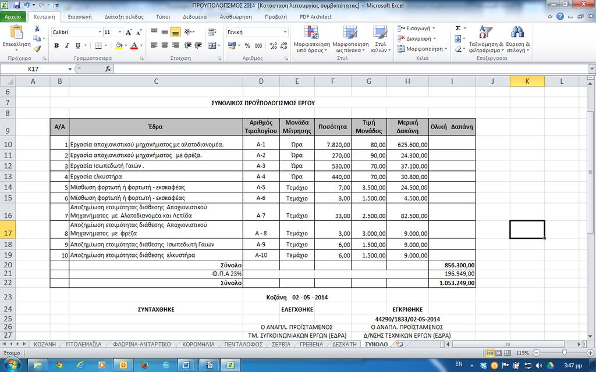Image resolution: width=596 pixels, height=372 pixels.
Task: Expand Εύρεση & επιλογή menu
Action: [x=517, y=39]
